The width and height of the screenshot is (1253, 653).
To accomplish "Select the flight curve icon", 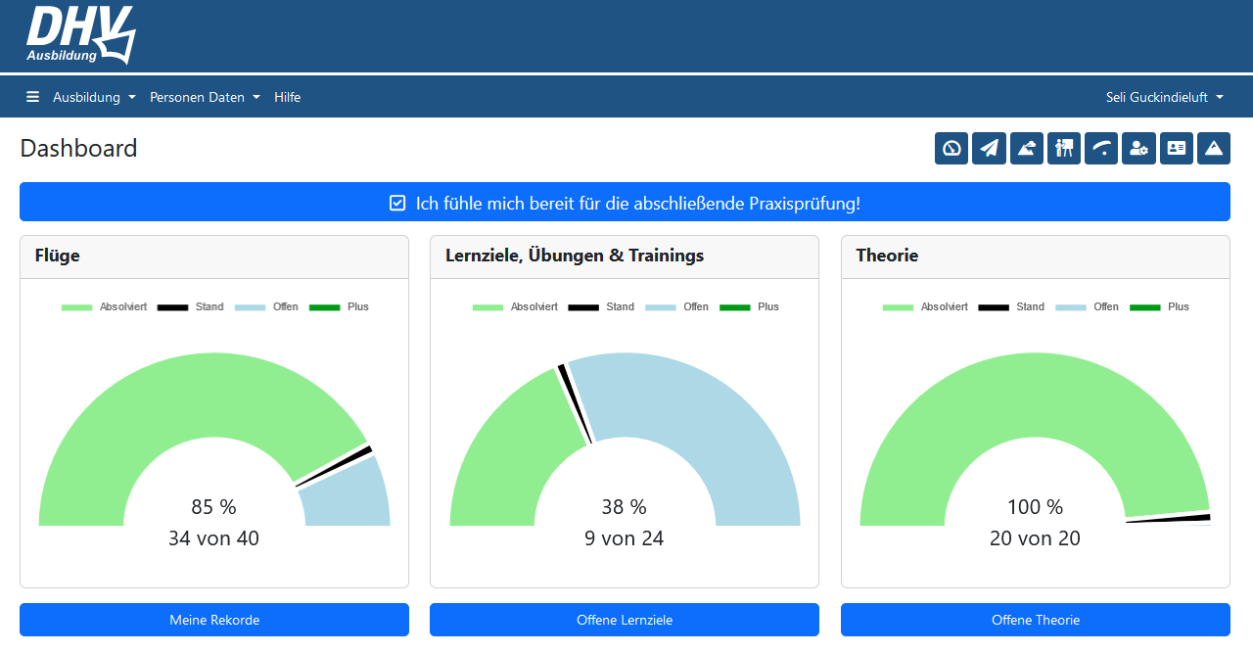I will click(1101, 148).
